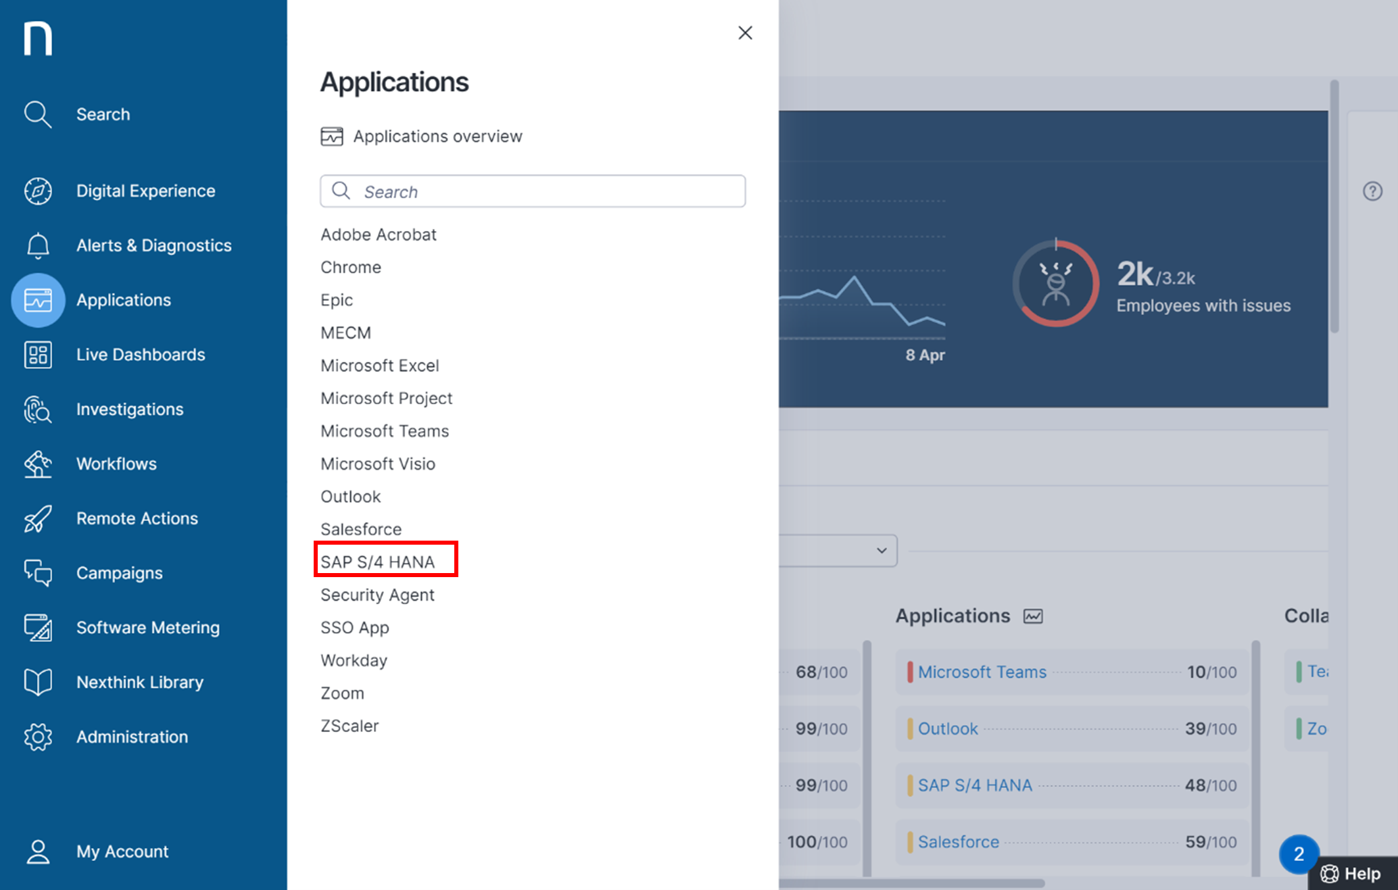Close the Applications panel

pyautogui.click(x=745, y=32)
